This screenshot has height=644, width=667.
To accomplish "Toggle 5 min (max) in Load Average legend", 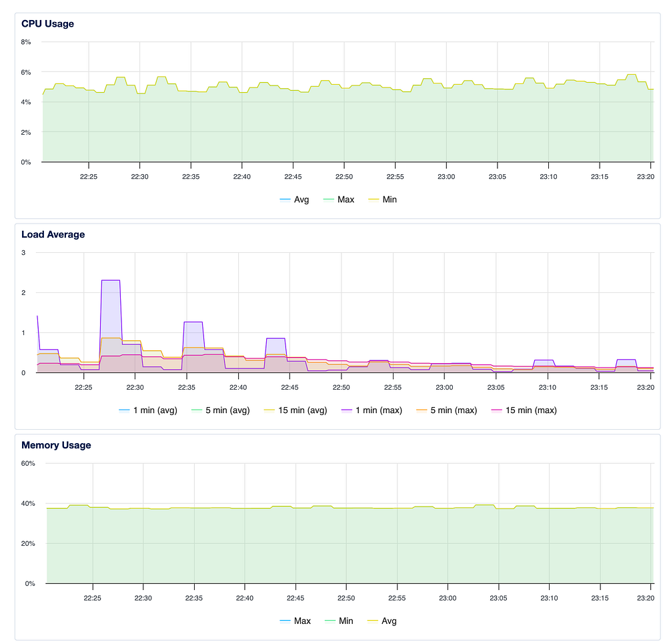I will [447, 410].
